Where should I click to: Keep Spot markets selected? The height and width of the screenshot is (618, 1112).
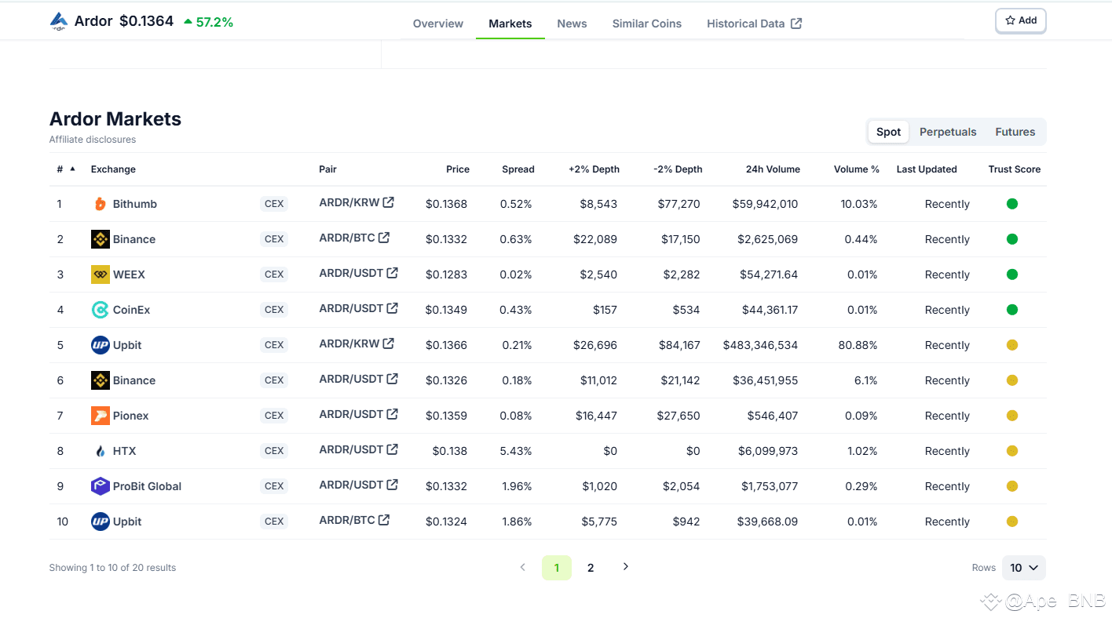pyautogui.click(x=888, y=132)
